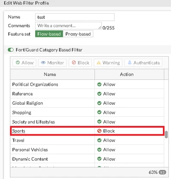This screenshot has height=179, width=171.
Task: Click the Name input field
Action: pyautogui.click(x=75, y=17)
